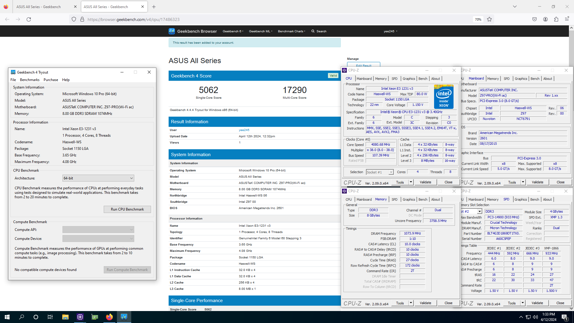Image resolution: width=574 pixels, height=323 pixels.
Task: Open a new browser tab
Action: click(x=154, y=7)
